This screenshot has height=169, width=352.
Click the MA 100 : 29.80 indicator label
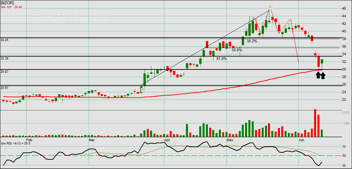[x=14, y=7]
